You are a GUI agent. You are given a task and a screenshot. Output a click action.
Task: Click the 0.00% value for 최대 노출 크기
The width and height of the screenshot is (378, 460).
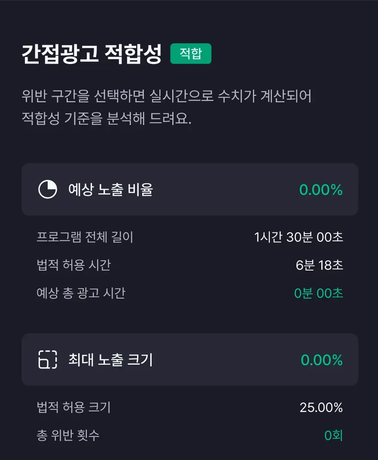point(322,360)
